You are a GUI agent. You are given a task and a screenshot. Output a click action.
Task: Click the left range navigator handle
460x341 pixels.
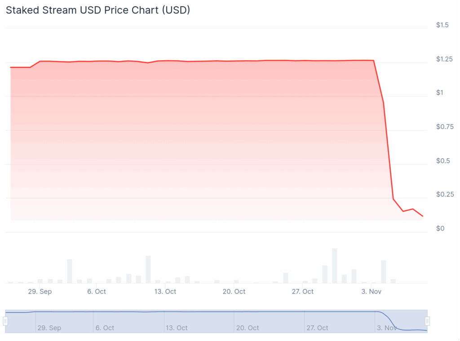click(x=5, y=321)
